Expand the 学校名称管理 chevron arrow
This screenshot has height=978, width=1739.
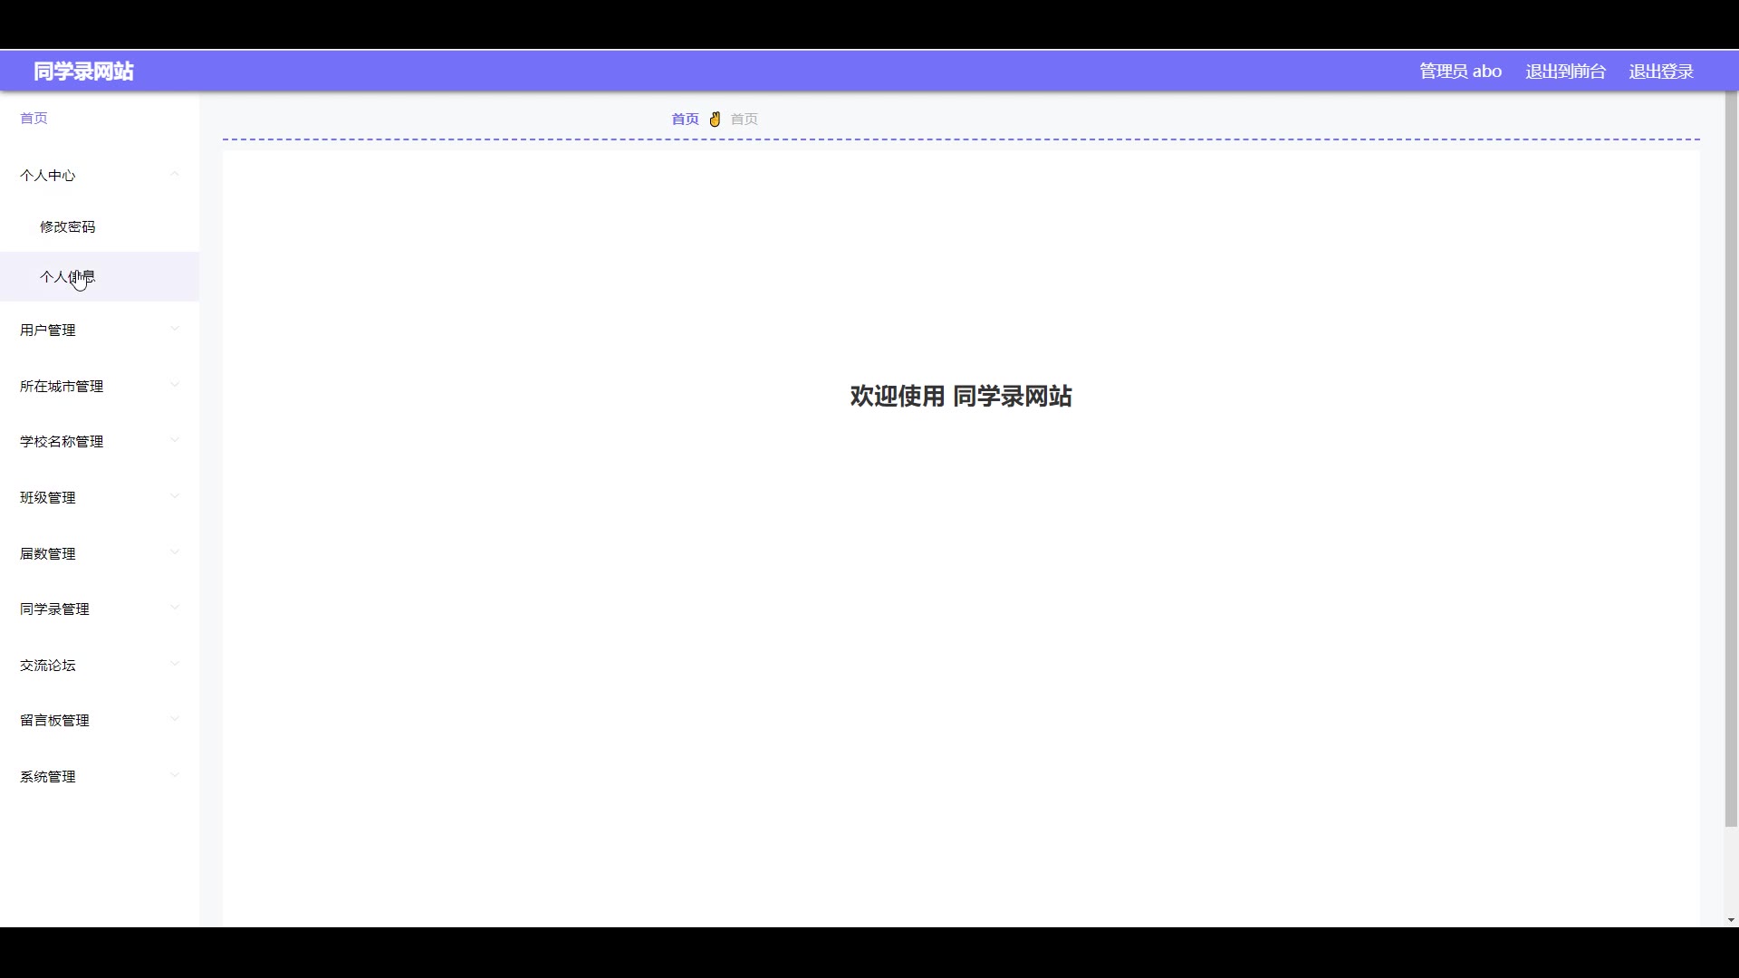pos(175,440)
